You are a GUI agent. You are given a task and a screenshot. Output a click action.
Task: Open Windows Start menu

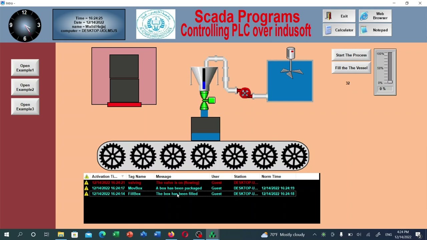(x=6, y=235)
